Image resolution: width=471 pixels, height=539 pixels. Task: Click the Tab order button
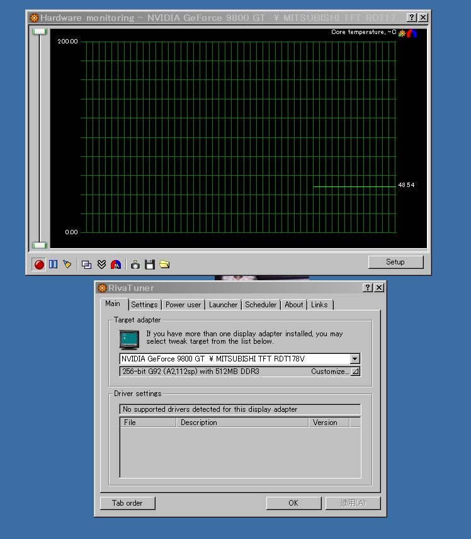(x=128, y=503)
